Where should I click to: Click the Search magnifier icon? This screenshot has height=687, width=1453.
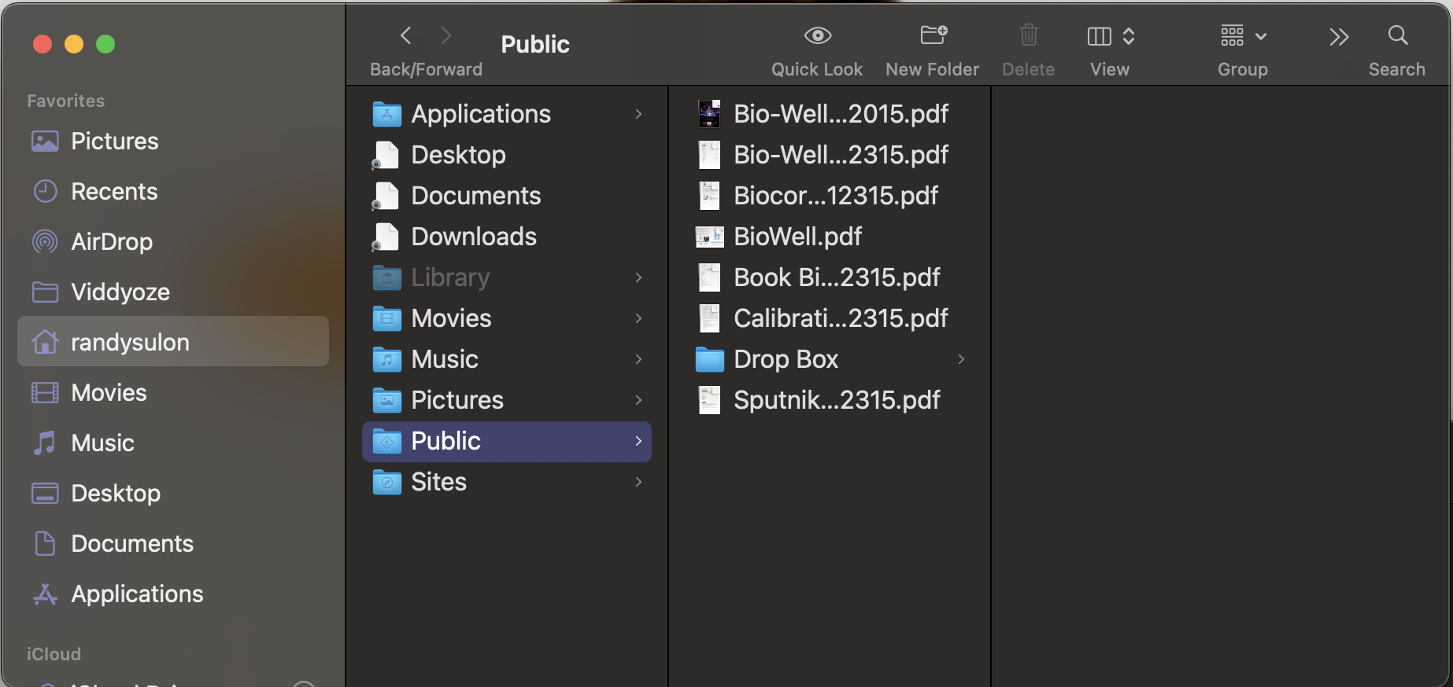(1397, 36)
